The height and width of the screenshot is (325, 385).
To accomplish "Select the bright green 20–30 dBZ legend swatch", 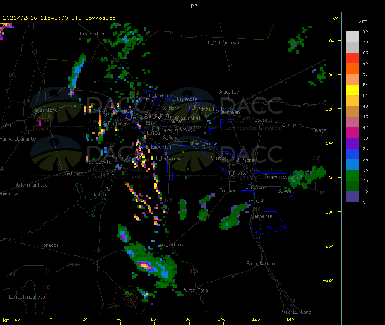I will pyautogui.click(x=352, y=176).
